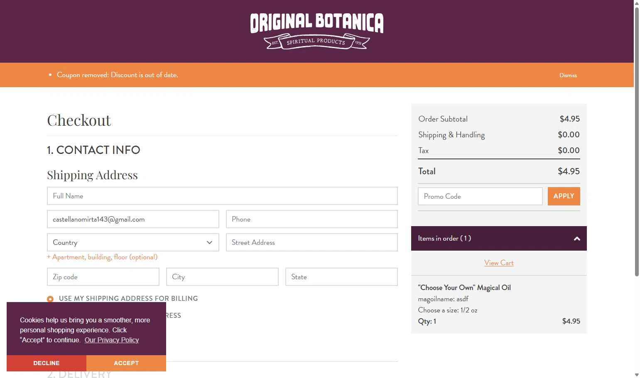Viewport: 640px width, 378px height.
Task: Click the Phone input field
Action: click(x=311, y=219)
